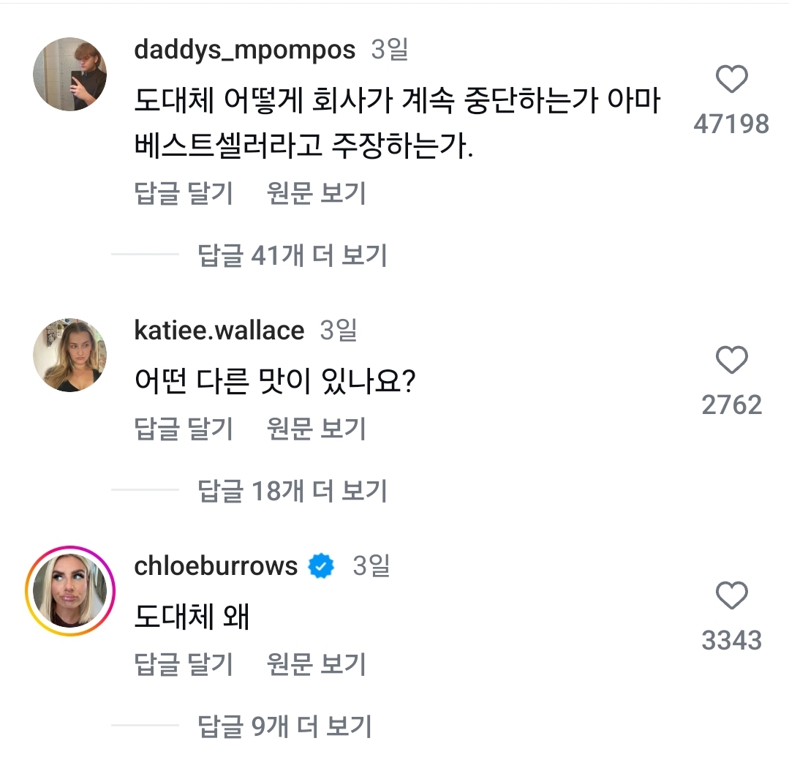Reply to chloeburrows via 답글 달기
The width and height of the screenshot is (789, 771).
point(184,665)
